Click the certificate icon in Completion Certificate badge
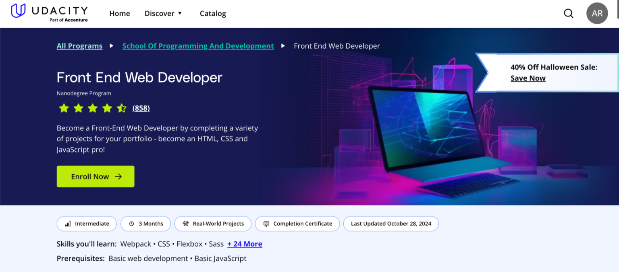 pyautogui.click(x=266, y=223)
